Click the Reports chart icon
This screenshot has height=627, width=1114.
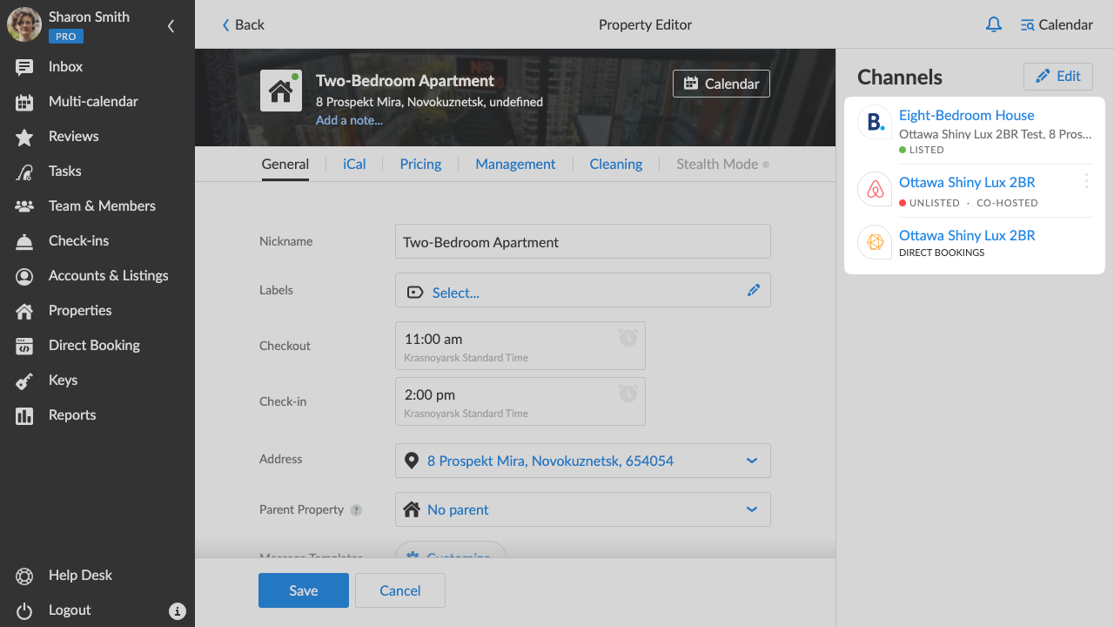click(24, 415)
